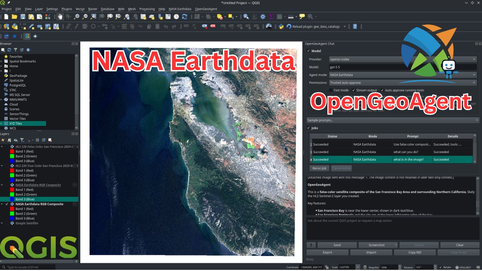
Task: Expand the Google Satellite layer tree
Action: [2, 223]
